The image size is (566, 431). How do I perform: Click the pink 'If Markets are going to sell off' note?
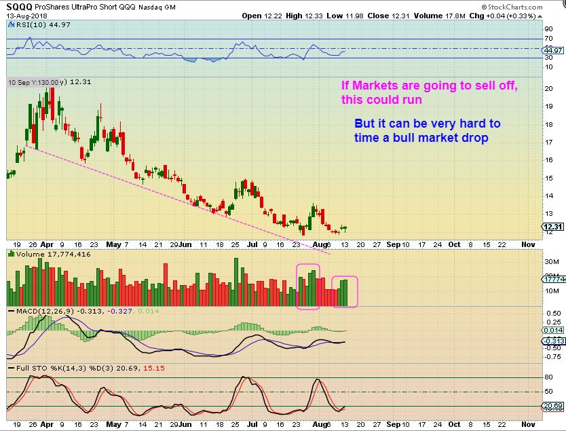click(x=429, y=92)
